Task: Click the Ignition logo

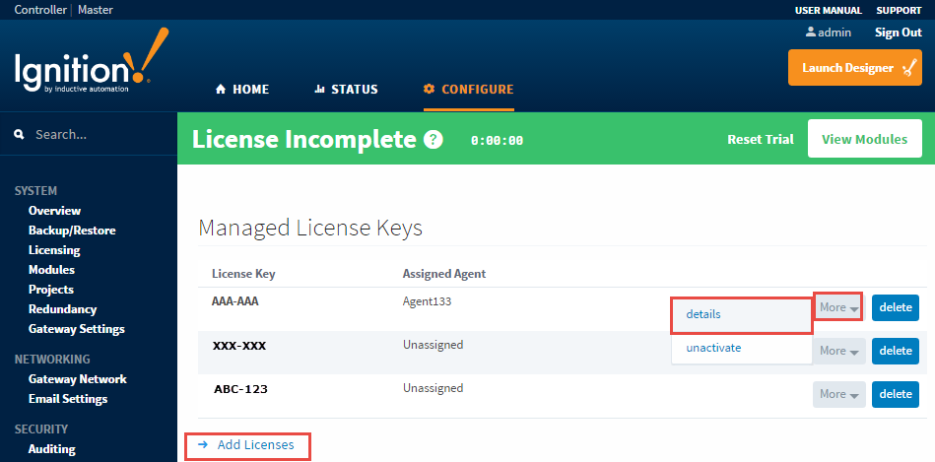Action: click(x=91, y=65)
